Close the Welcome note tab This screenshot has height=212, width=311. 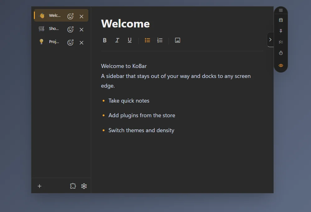click(81, 17)
